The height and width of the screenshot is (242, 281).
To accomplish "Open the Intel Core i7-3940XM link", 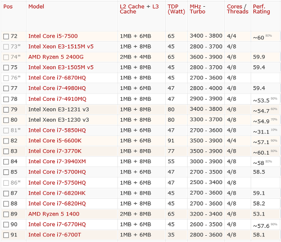I will click(57, 162).
